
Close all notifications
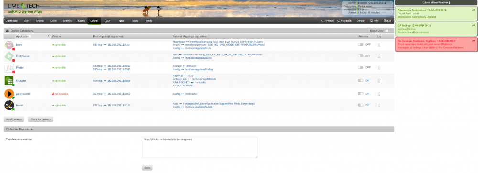click(436, 2)
